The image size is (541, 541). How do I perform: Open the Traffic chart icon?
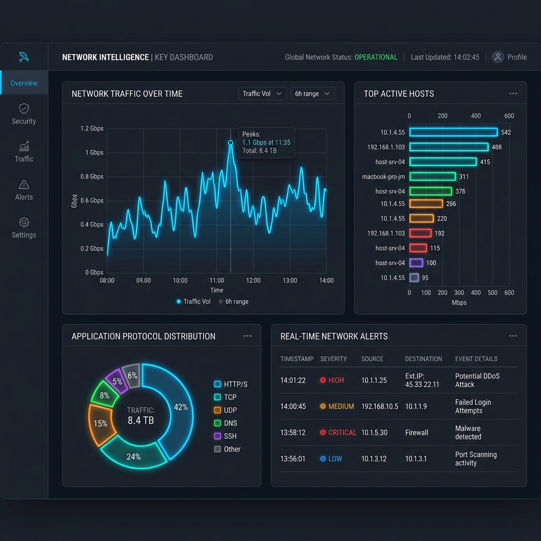pyautogui.click(x=24, y=146)
